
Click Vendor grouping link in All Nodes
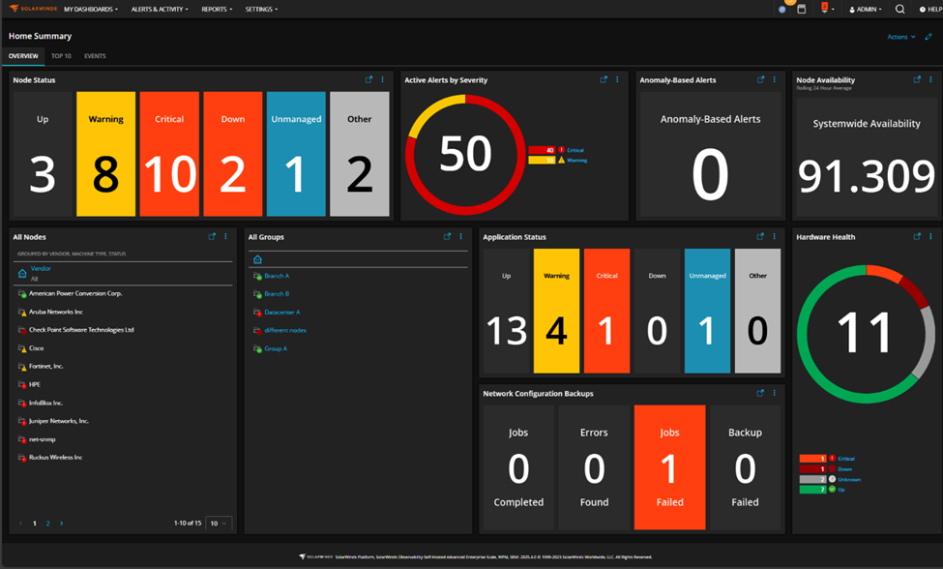(x=41, y=268)
